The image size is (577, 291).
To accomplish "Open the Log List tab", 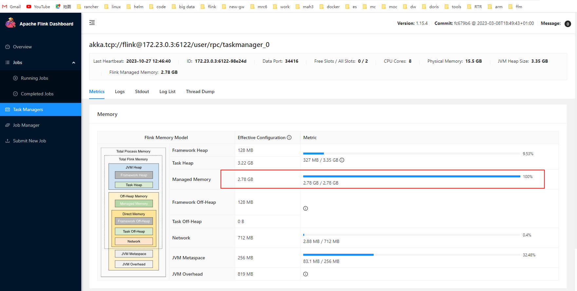I will click(167, 91).
